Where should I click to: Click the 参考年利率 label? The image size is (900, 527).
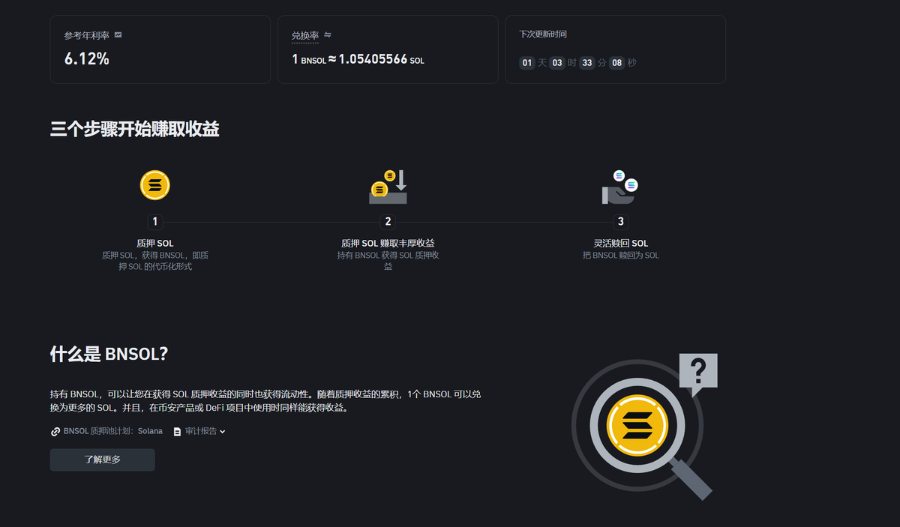point(87,35)
